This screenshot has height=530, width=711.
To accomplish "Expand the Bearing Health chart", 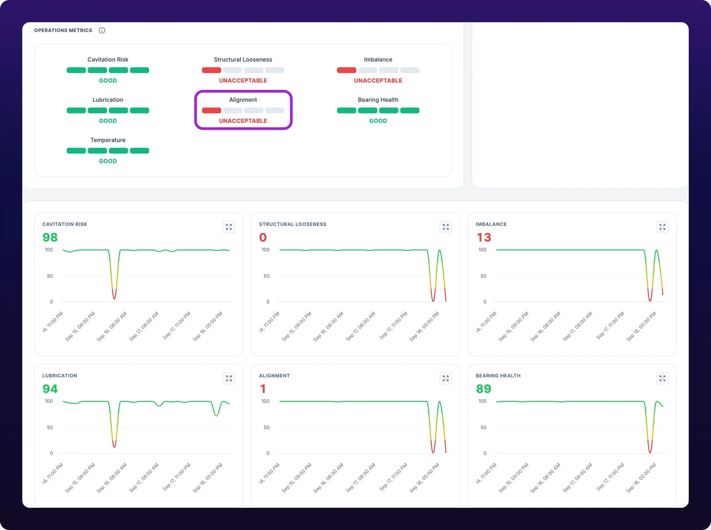I will point(662,379).
